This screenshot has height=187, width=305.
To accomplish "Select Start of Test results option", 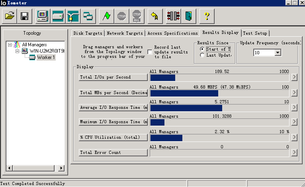I will 202,49.
